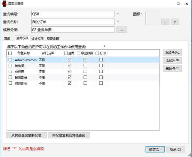Clear the icon with the x button
The height and width of the screenshot is (157, 192).
pyautogui.click(x=175, y=22)
